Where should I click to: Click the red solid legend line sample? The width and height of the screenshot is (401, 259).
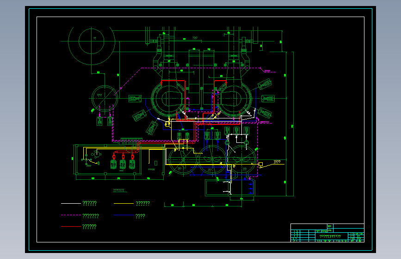[71, 226]
